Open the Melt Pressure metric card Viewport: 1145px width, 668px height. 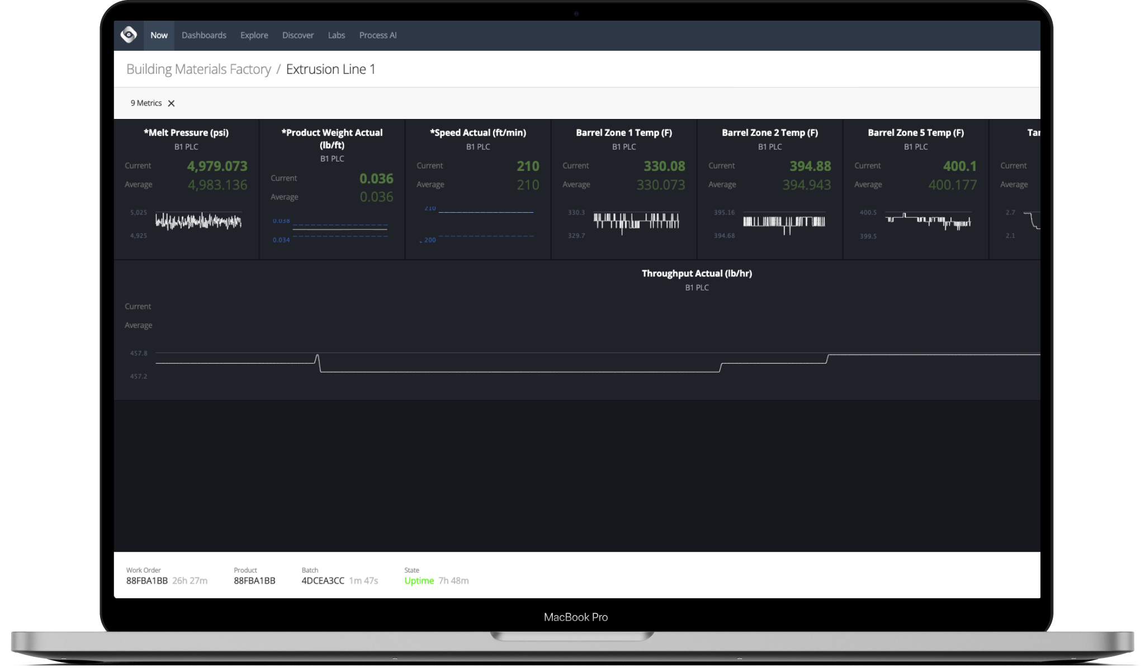coord(186,190)
